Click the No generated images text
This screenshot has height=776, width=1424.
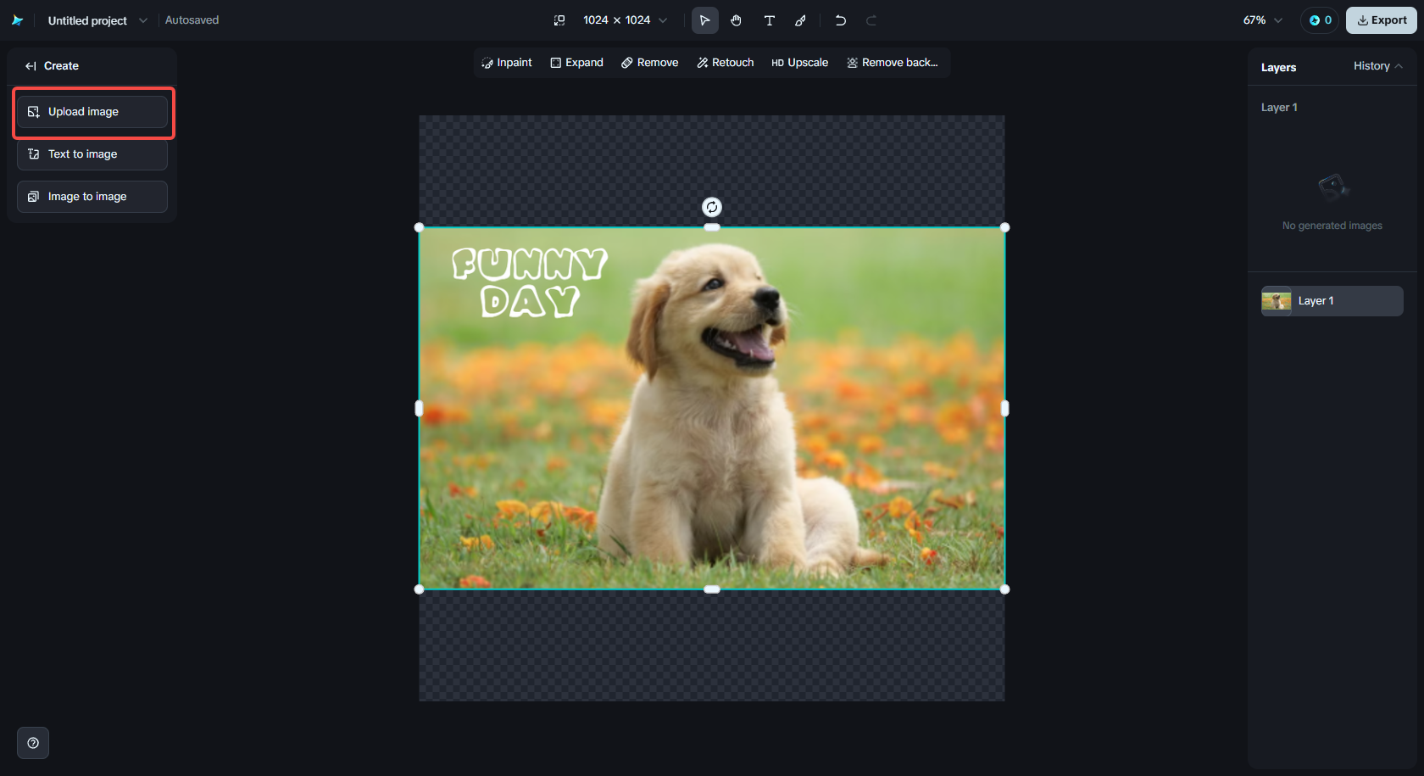tap(1332, 226)
